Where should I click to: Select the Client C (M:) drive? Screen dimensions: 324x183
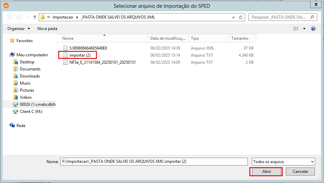click(31, 112)
